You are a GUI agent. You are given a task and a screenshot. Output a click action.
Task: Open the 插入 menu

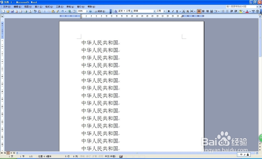(39, 7)
